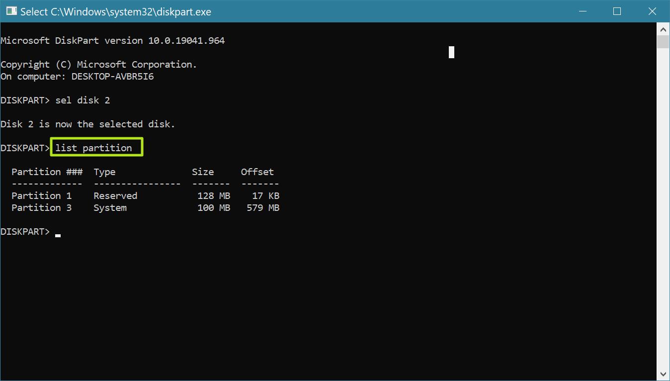The width and height of the screenshot is (670, 381).
Task: Minimize the diskpart console window
Action: click(582, 11)
